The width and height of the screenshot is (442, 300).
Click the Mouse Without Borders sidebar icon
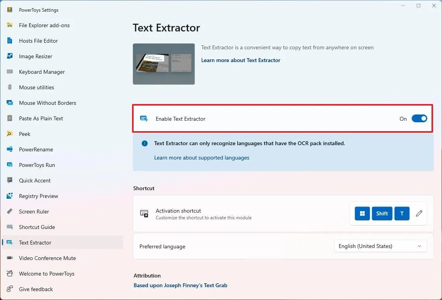pos(10,102)
